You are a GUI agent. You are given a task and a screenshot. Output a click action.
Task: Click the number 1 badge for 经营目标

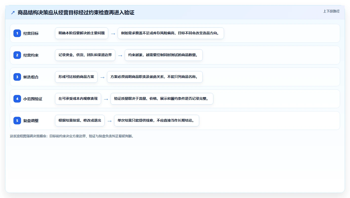tap(17, 33)
